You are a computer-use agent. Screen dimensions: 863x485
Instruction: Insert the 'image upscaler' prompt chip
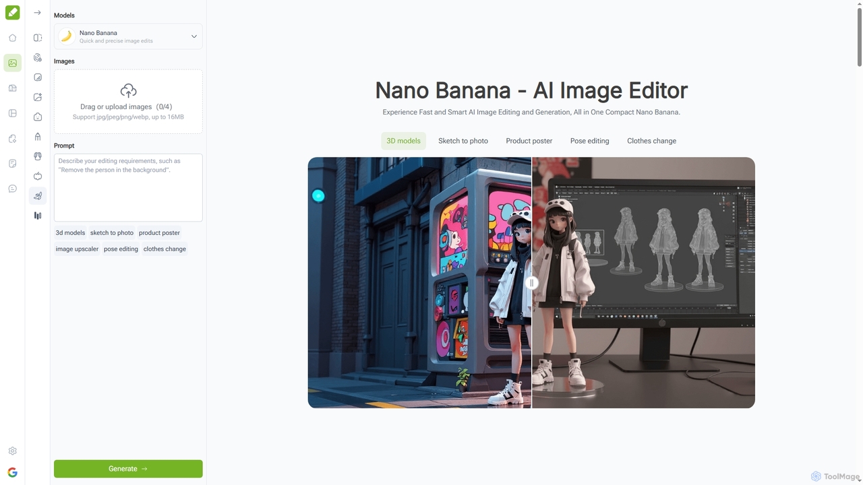pyautogui.click(x=77, y=249)
